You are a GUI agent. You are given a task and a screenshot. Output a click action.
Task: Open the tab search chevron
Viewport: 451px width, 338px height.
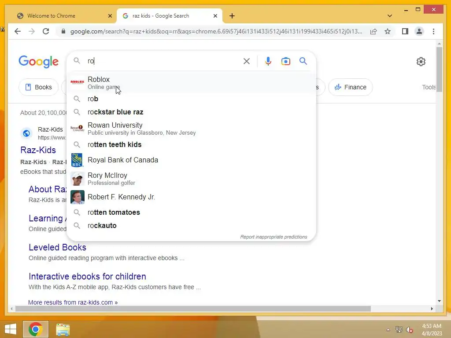(x=389, y=16)
